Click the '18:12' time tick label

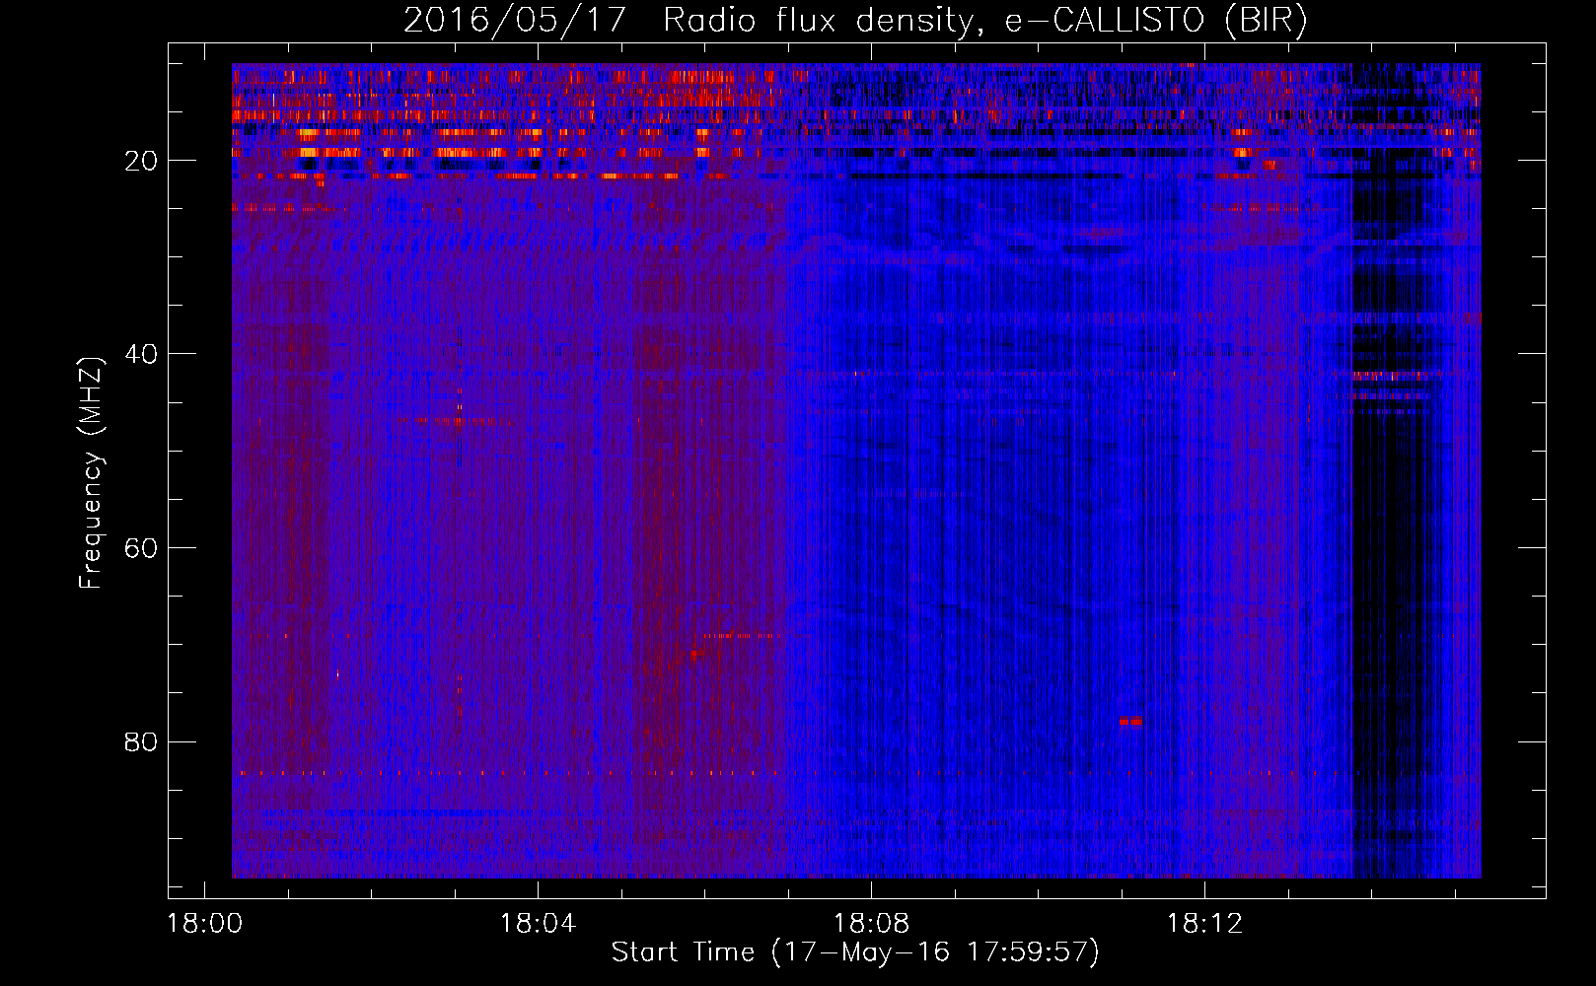(x=1204, y=924)
